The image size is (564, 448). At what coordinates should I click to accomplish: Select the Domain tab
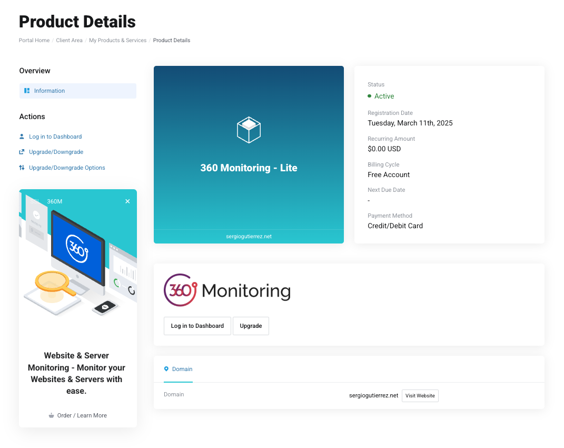point(178,369)
